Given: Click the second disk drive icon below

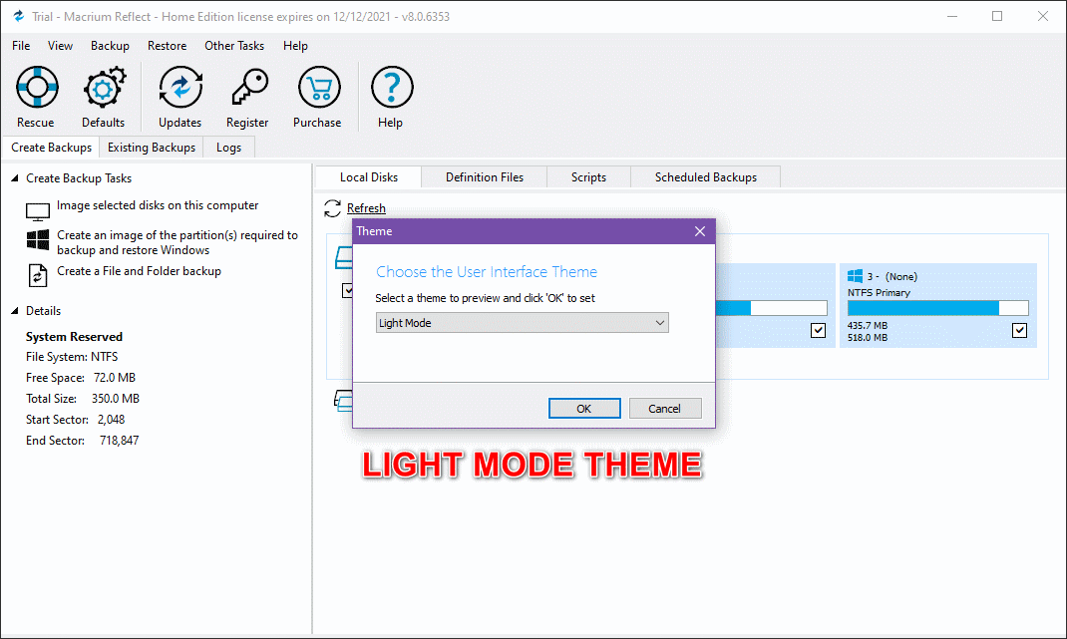Looking at the screenshot, I should click(343, 400).
